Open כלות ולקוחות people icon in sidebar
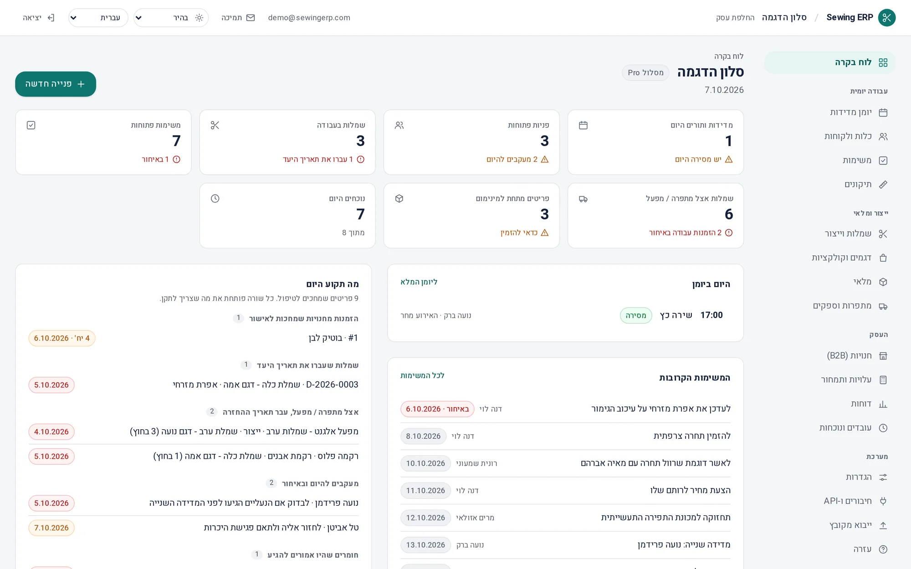The image size is (911, 569). point(883,137)
